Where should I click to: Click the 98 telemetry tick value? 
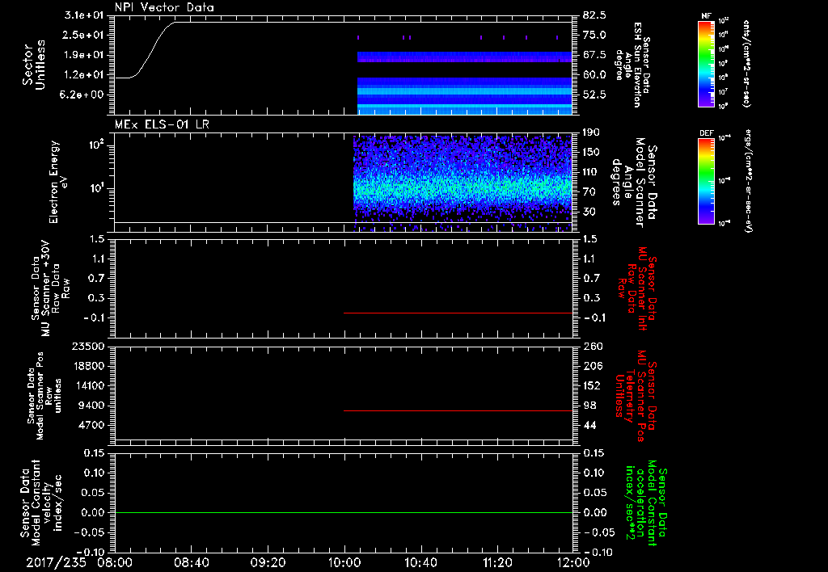589,406
